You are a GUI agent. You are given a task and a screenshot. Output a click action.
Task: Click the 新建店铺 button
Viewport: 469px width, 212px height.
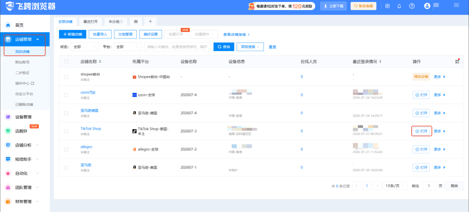(x=73, y=34)
